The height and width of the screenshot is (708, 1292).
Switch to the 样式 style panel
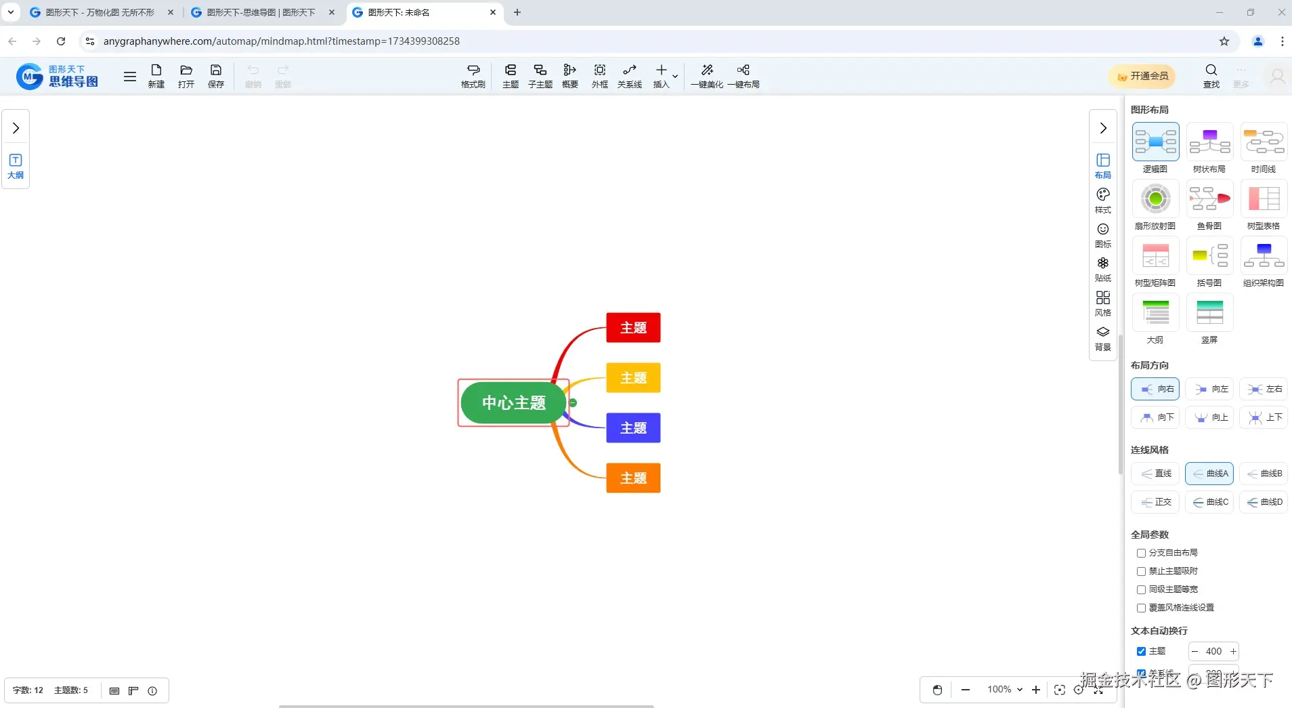coord(1103,201)
